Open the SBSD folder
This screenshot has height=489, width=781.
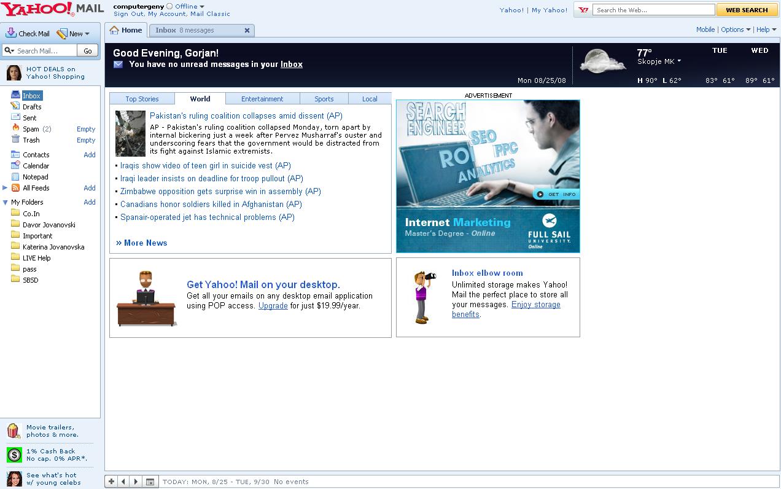31,280
